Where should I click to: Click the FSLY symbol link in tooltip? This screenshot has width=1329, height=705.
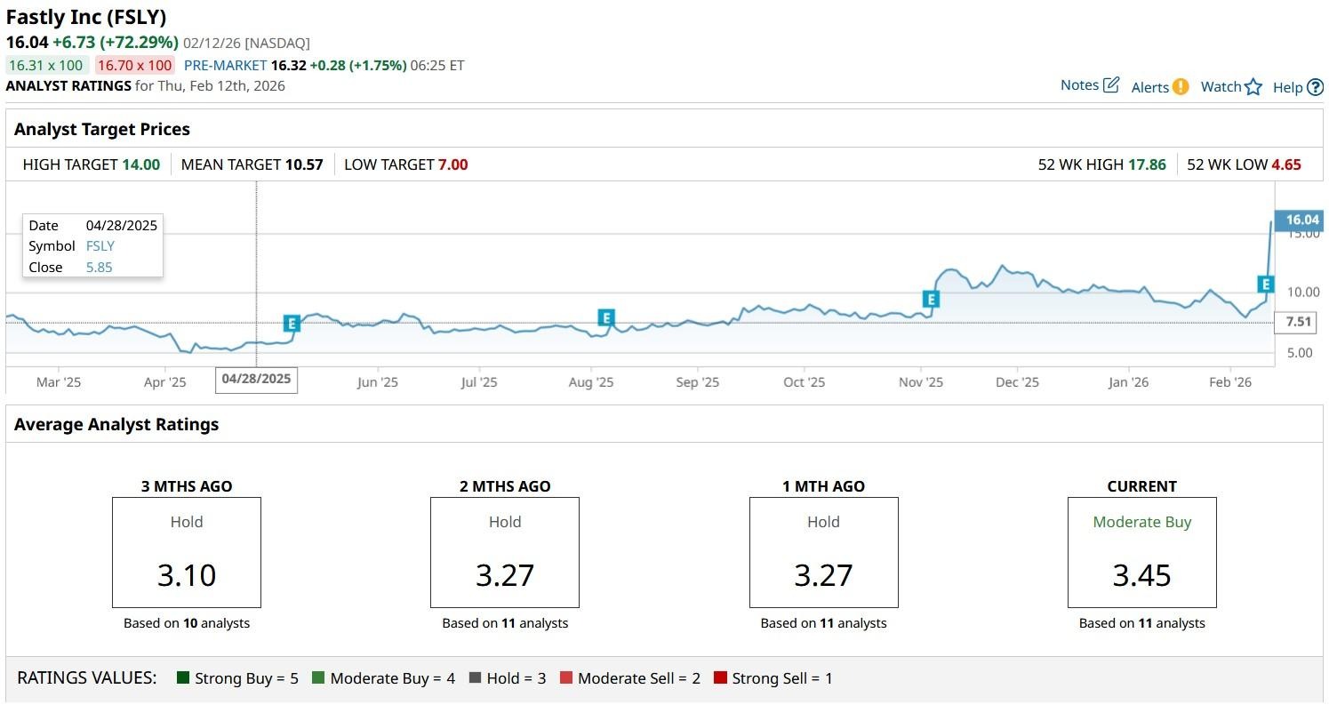pos(100,246)
